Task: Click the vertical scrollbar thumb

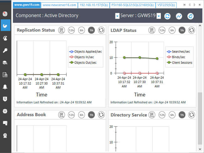Action: [200, 118]
